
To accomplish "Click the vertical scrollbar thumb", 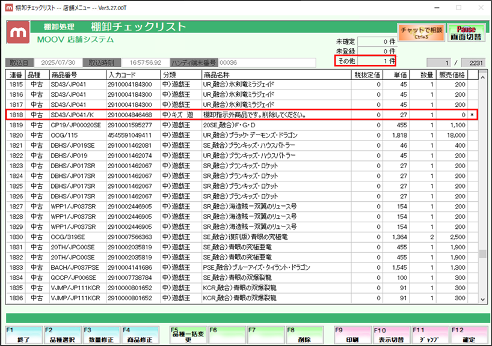I will 483,253.
